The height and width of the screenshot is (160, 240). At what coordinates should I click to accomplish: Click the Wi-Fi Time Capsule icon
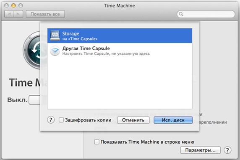pyautogui.click(x=55, y=51)
